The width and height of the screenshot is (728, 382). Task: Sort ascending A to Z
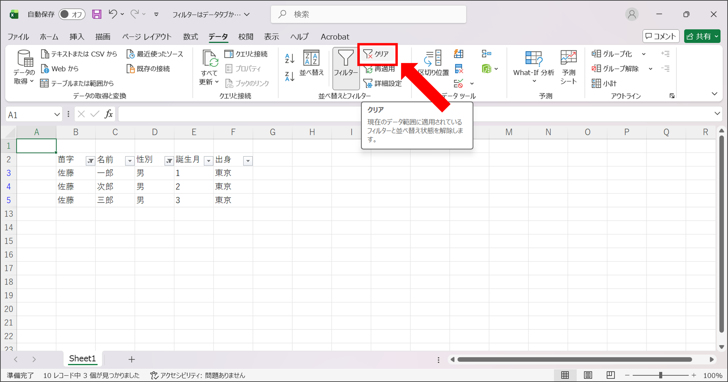[289, 58]
